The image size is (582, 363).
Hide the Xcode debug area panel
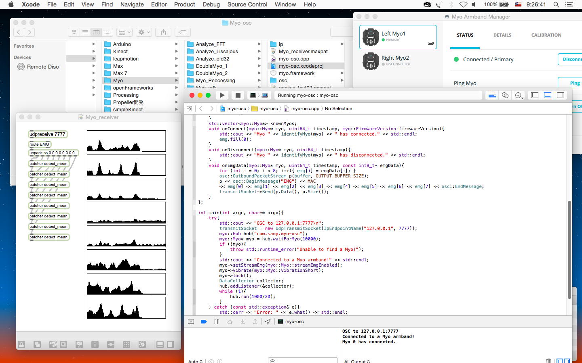pyautogui.click(x=547, y=95)
